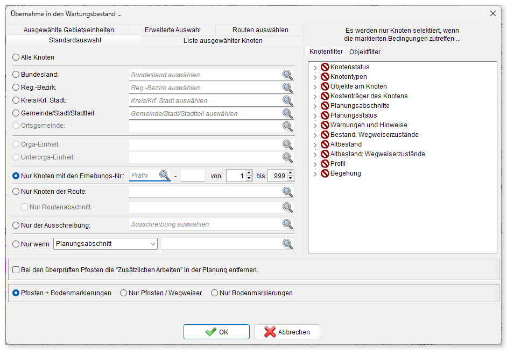Choose the Nur Knoten der Route option
507x350 pixels.
[x=16, y=192]
